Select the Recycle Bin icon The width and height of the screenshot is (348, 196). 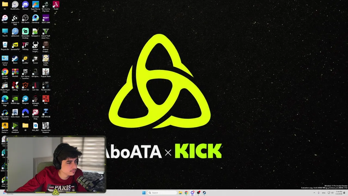click(5, 46)
